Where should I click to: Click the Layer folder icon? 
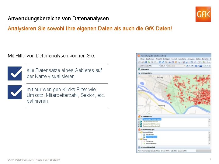click(141, 139)
